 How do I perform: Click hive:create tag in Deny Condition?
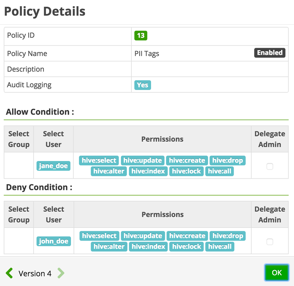coord(187,236)
